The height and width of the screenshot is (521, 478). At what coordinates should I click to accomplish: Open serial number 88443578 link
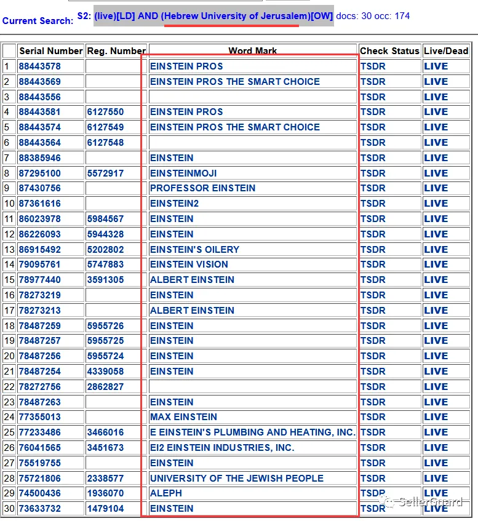(39, 66)
